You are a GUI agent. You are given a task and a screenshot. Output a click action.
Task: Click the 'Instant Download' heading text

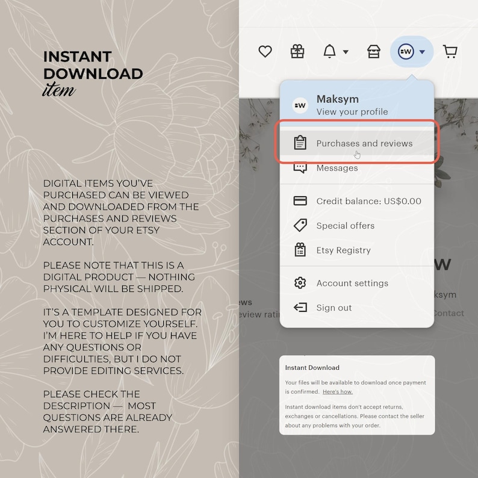(312, 368)
